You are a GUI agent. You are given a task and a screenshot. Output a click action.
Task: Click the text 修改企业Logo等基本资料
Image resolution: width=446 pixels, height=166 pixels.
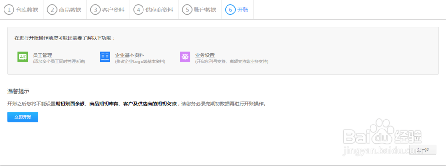click(140, 62)
